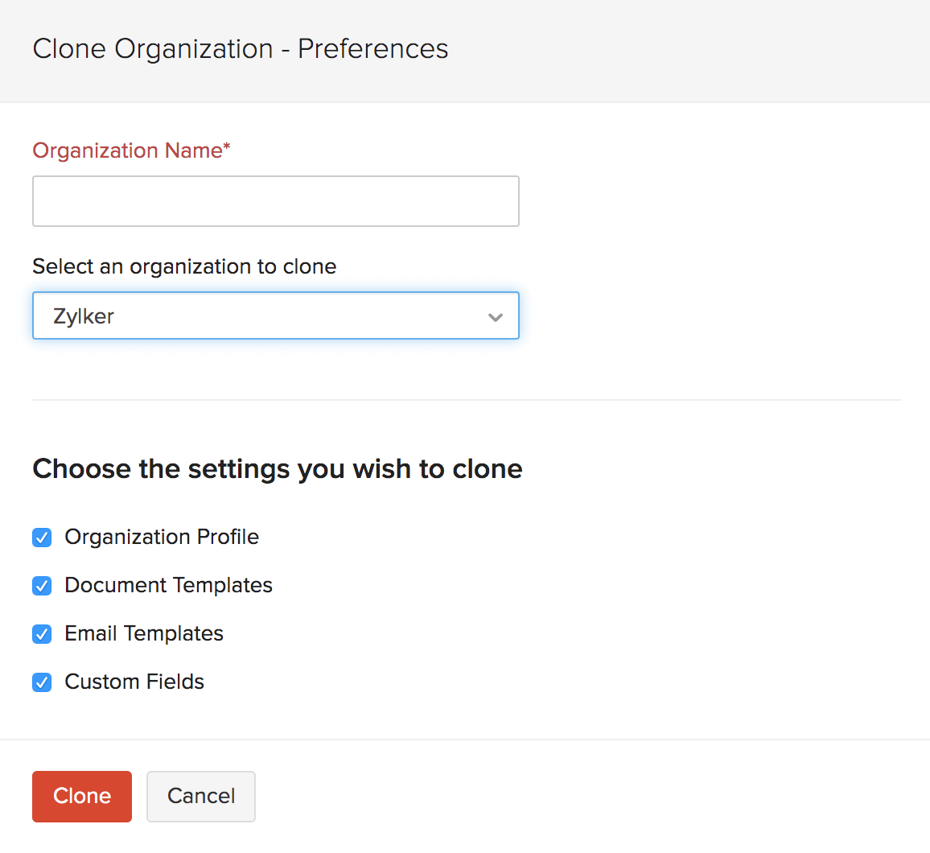The image size is (930, 853).
Task: Cancel the clone organization dialog
Action: click(x=201, y=796)
